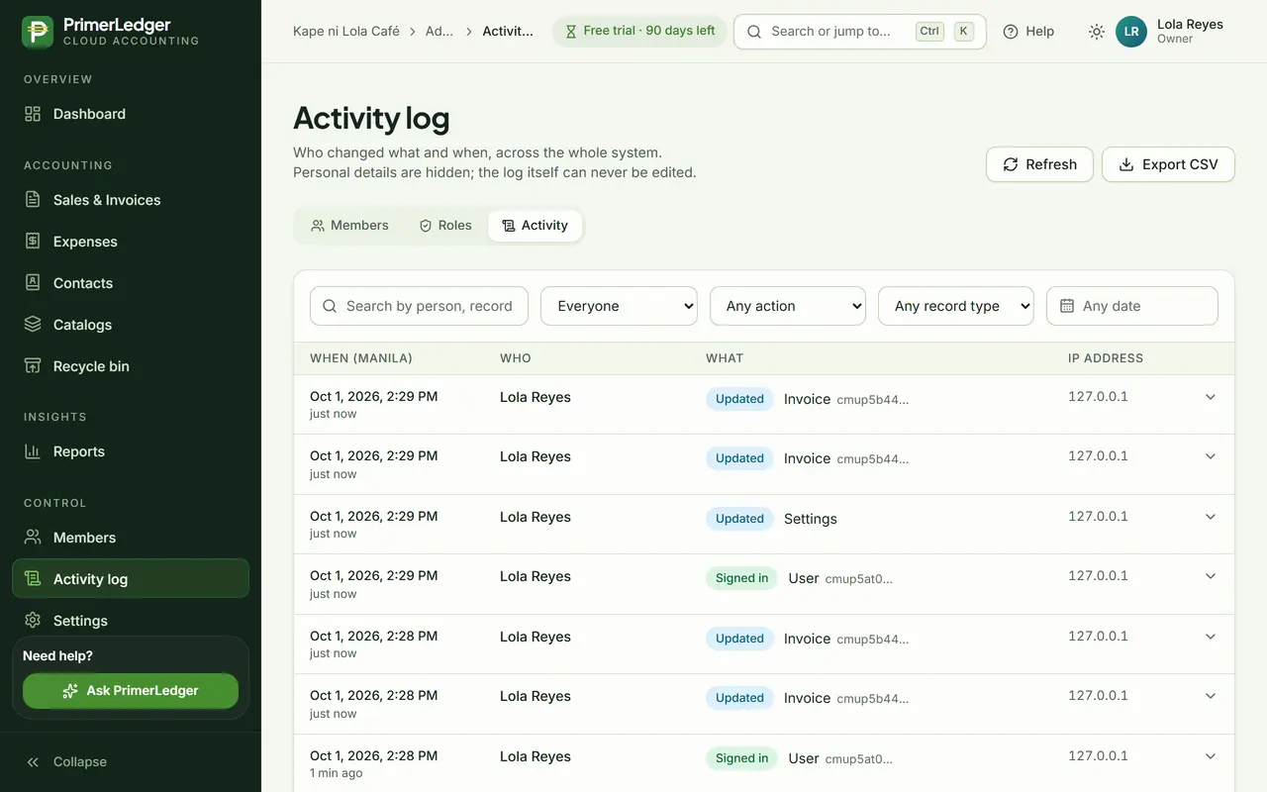This screenshot has height=792, width=1267.
Task: Click the IP ADDRESS column header
Action: tap(1106, 358)
